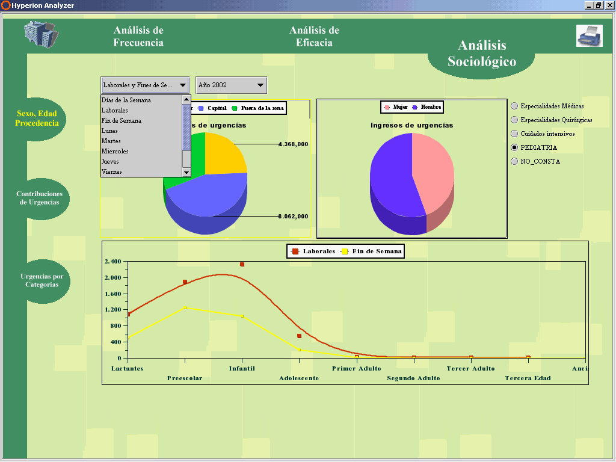The image size is (616, 462).
Task: Click the building logo icon
Action: tap(41, 34)
